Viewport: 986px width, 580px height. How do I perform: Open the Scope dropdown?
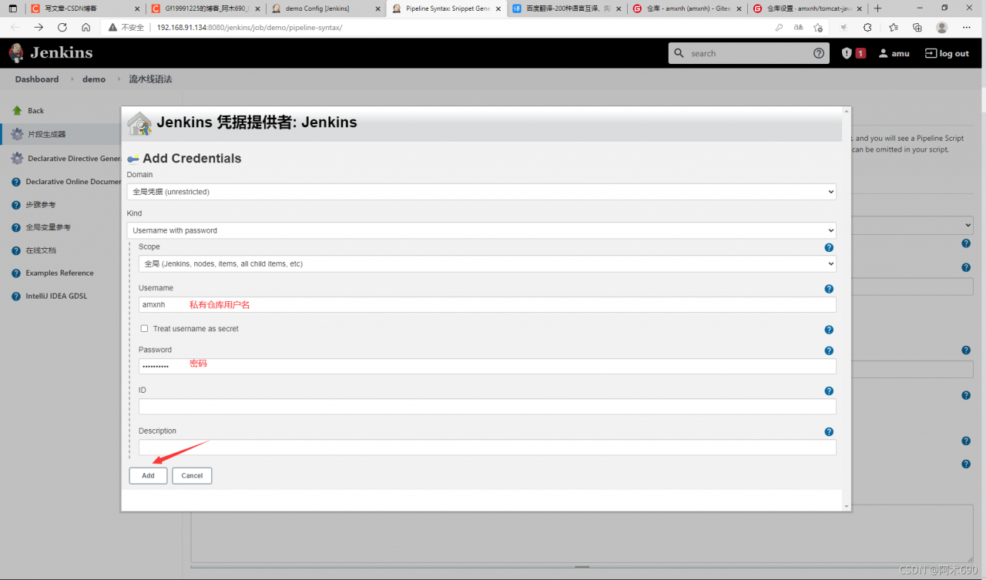[x=487, y=263]
